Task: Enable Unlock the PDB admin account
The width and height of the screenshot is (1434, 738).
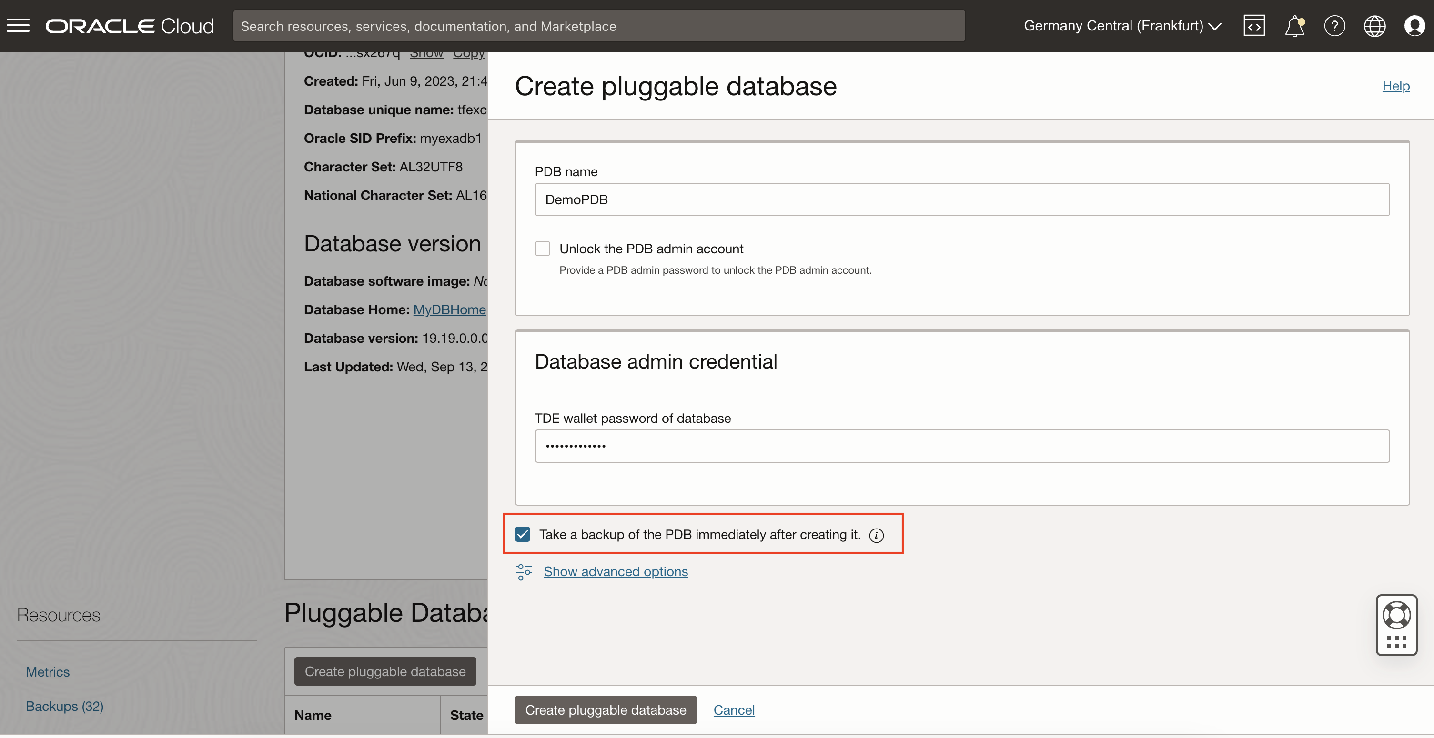Action: click(x=542, y=249)
